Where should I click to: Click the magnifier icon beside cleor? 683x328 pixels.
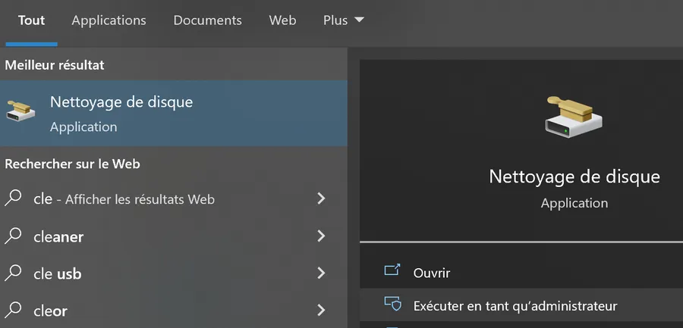(x=13, y=310)
